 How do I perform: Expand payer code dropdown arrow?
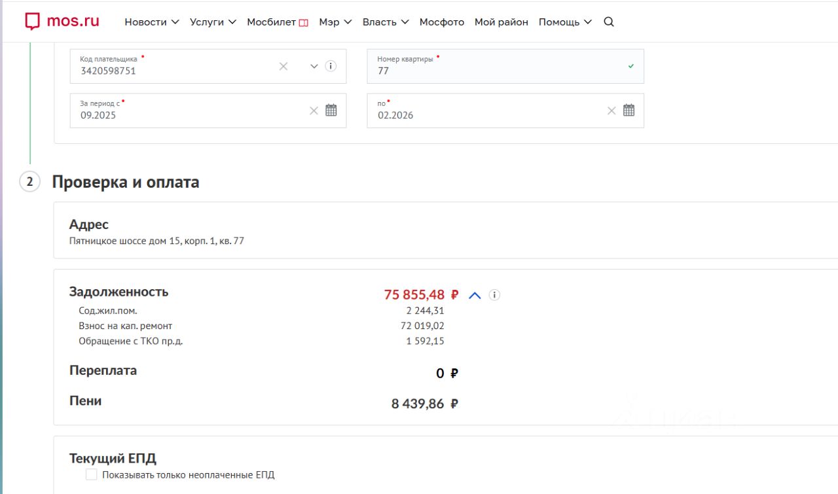tap(314, 66)
